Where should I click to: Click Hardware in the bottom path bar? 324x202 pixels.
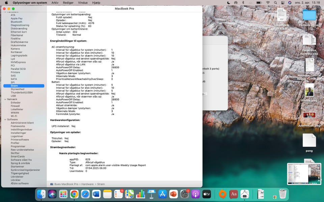(87, 184)
